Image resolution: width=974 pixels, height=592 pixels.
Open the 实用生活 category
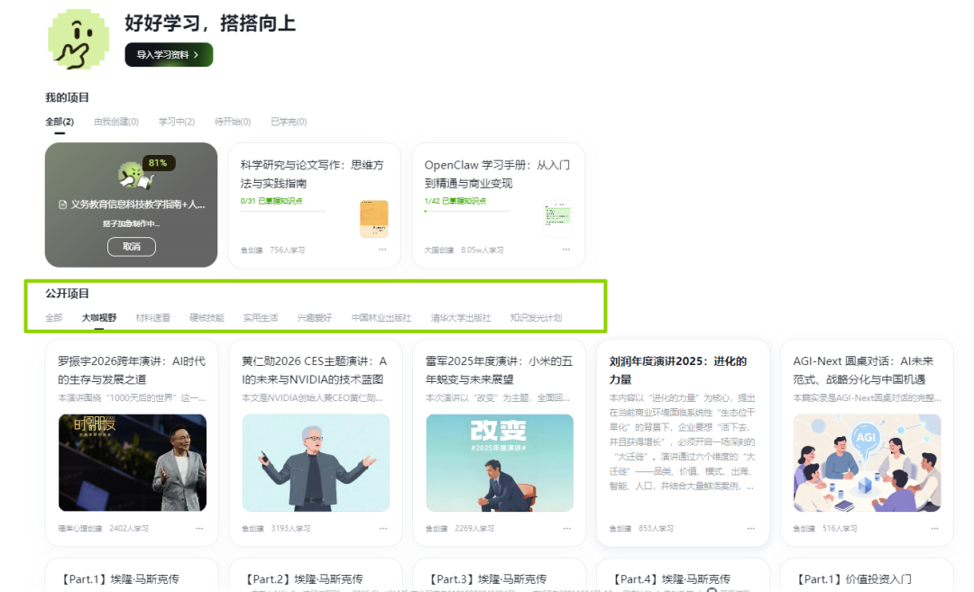pyautogui.click(x=261, y=318)
